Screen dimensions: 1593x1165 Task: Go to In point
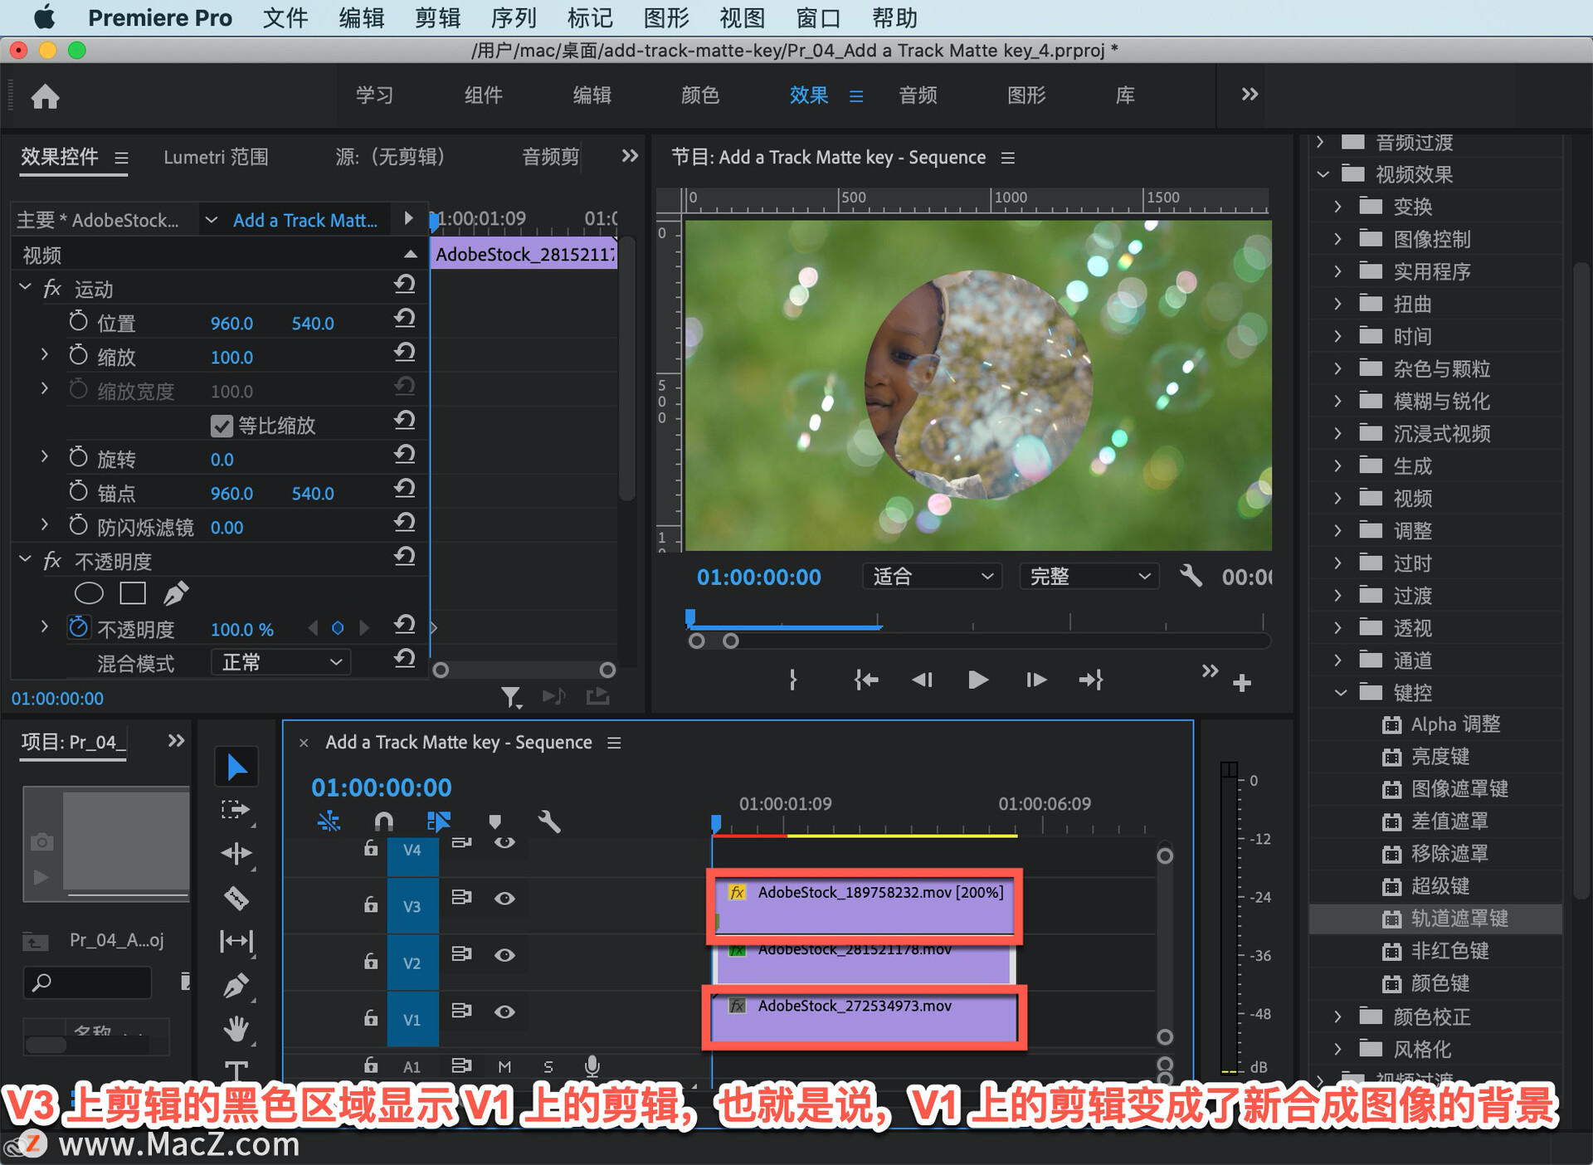(x=865, y=680)
